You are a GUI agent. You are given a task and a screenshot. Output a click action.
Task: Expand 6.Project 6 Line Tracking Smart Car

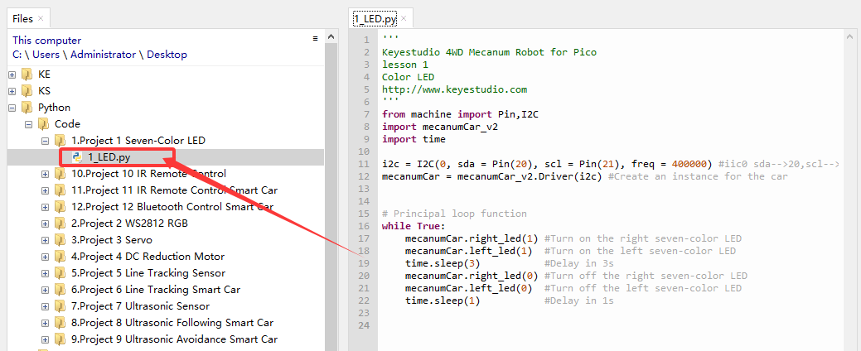(x=45, y=290)
